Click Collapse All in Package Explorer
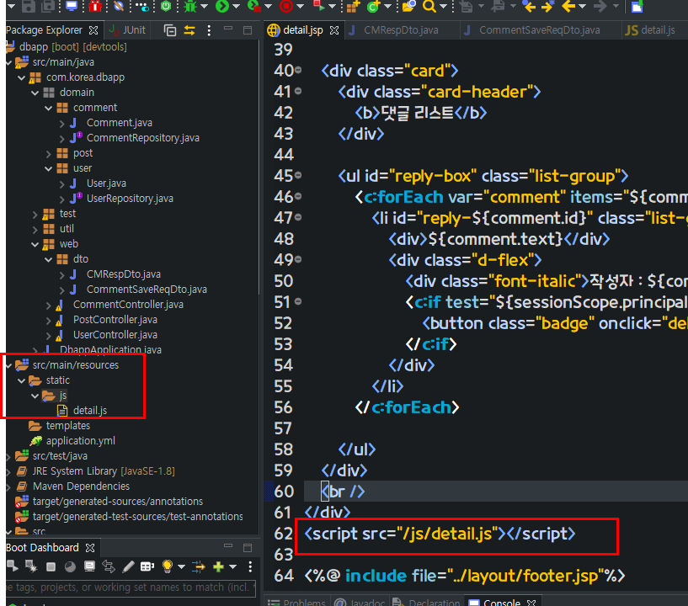 pyautogui.click(x=170, y=30)
